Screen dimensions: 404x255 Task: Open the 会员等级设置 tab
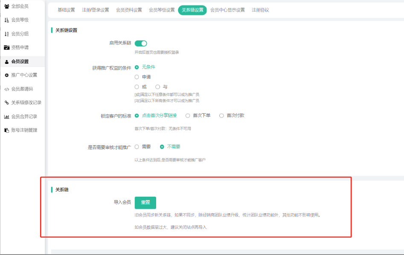click(162, 10)
